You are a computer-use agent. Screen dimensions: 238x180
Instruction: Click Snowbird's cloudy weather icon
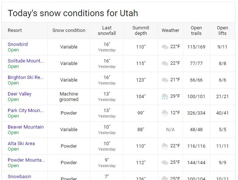(x=165, y=47)
